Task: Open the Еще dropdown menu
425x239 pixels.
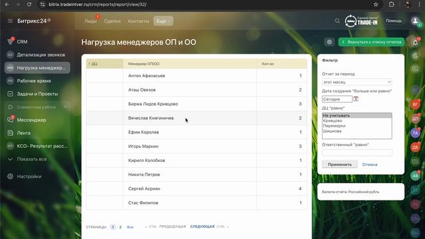Action: tap(163, 21)
